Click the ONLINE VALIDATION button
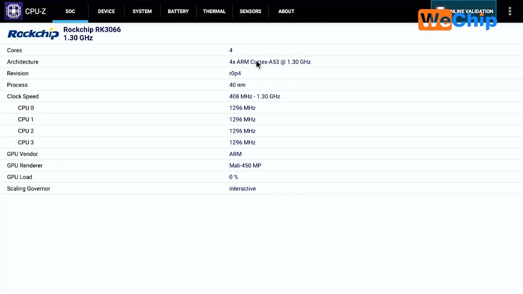 (x=463, y=11)
